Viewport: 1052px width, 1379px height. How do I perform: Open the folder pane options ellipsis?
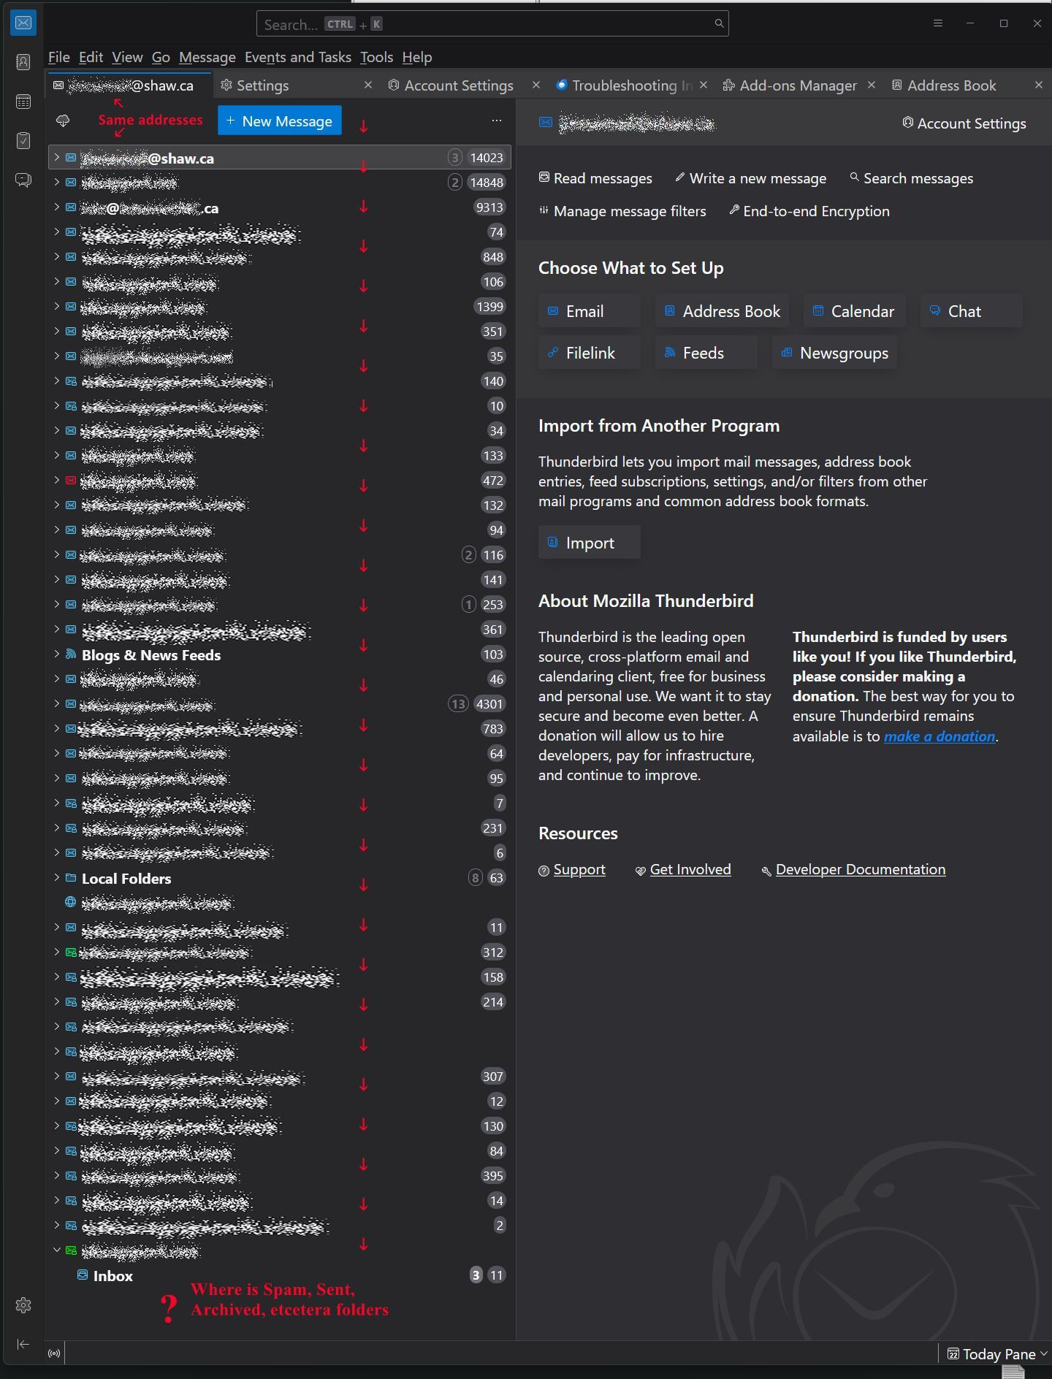pos(497,121)
